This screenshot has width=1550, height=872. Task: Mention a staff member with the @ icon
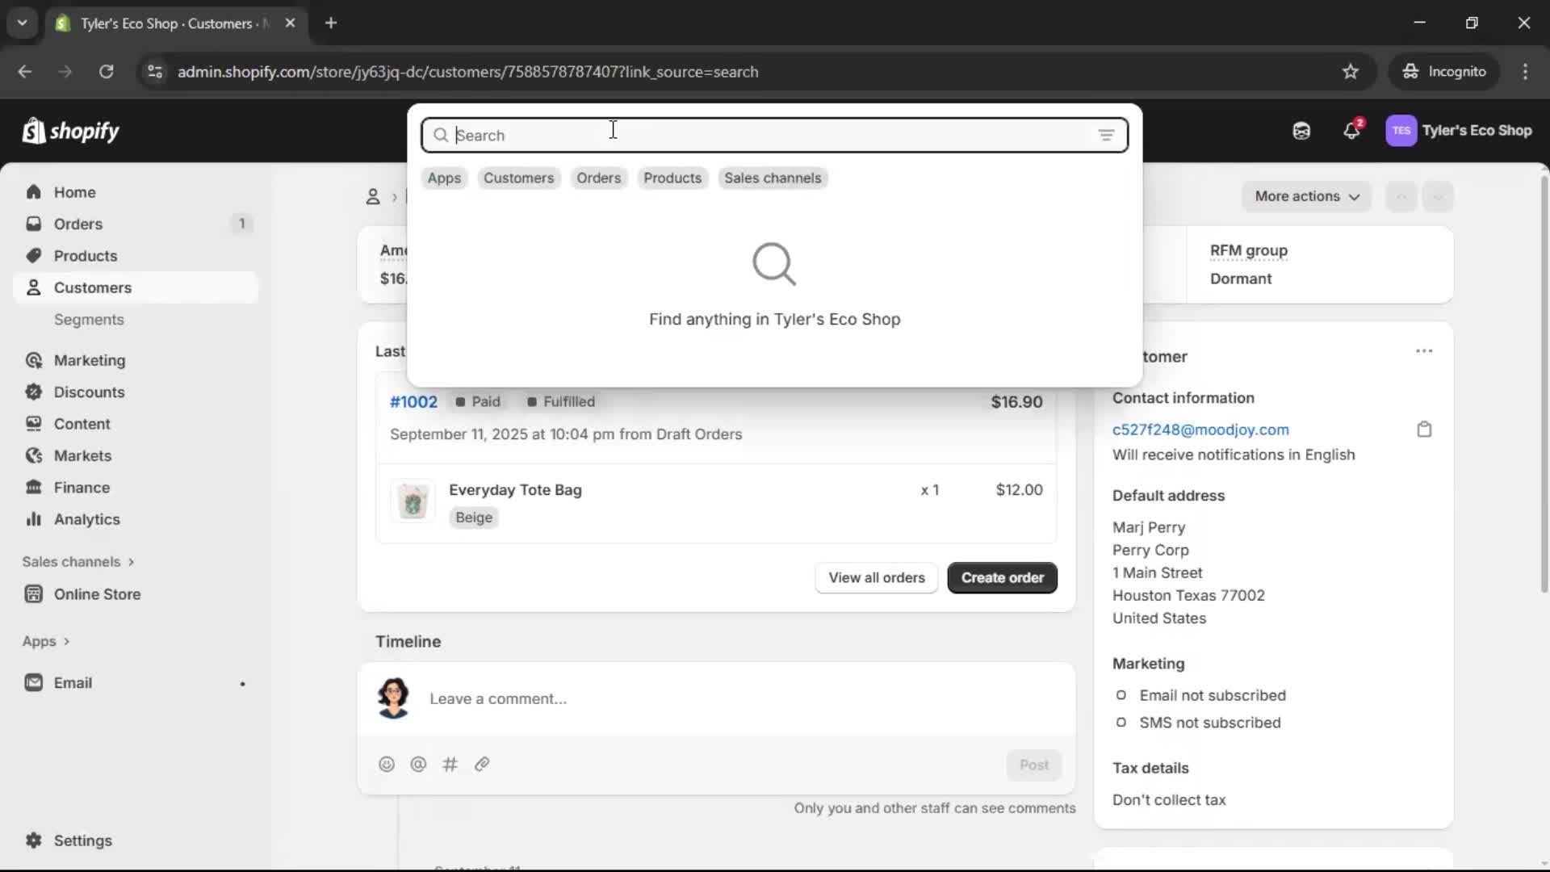tap(418, 764)
